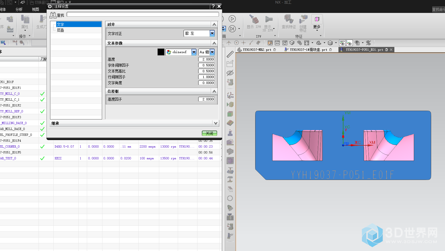
Task: Click the Play animation button in the ribbon
Action: (x=232, y=19)
